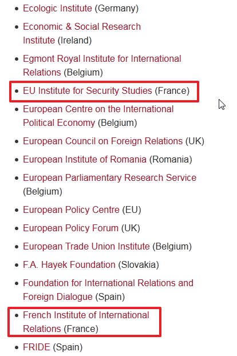Follow the European Trade Union Institute link
This screenshot has width=237, height=356.
pyautogui.click(x=86, y=247)
